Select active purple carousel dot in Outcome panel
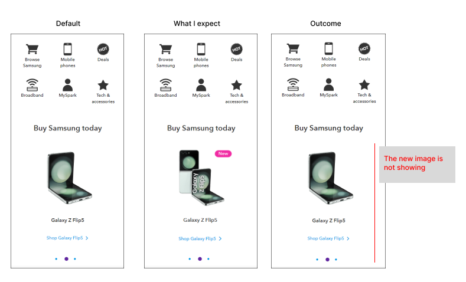This screenshot has width=466, height=282. click(327, 259)
